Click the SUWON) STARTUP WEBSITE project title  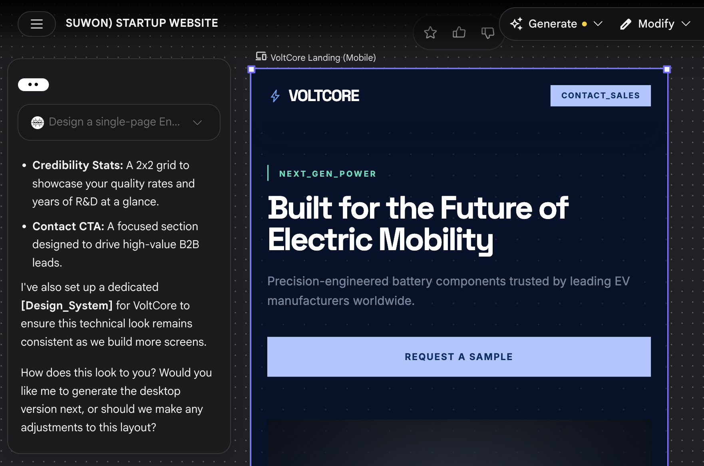click(x=142, y=23)
